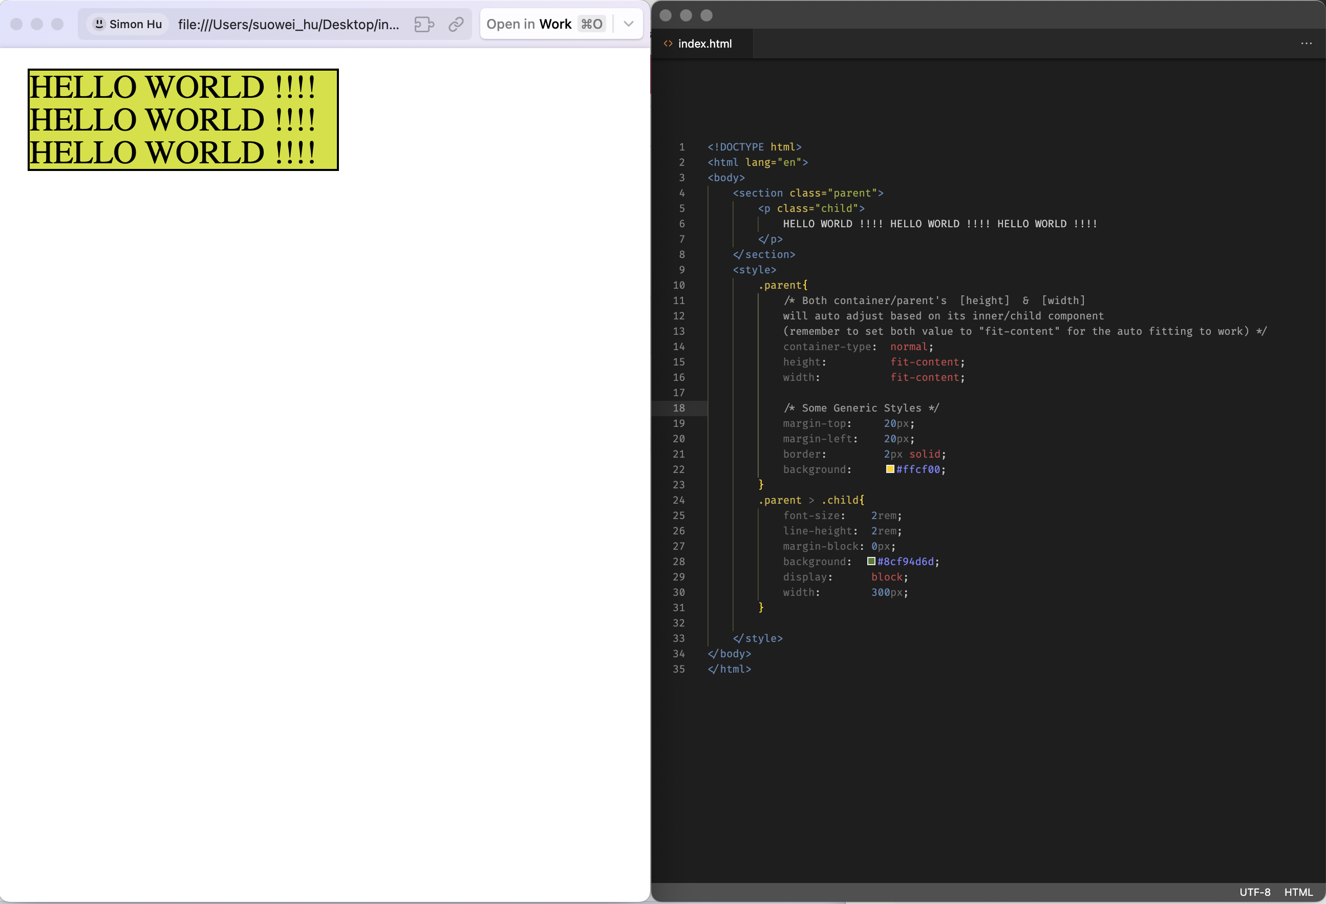Click the section class="parent" line
The image size is (1326, 904).
[x=808, y=193]
